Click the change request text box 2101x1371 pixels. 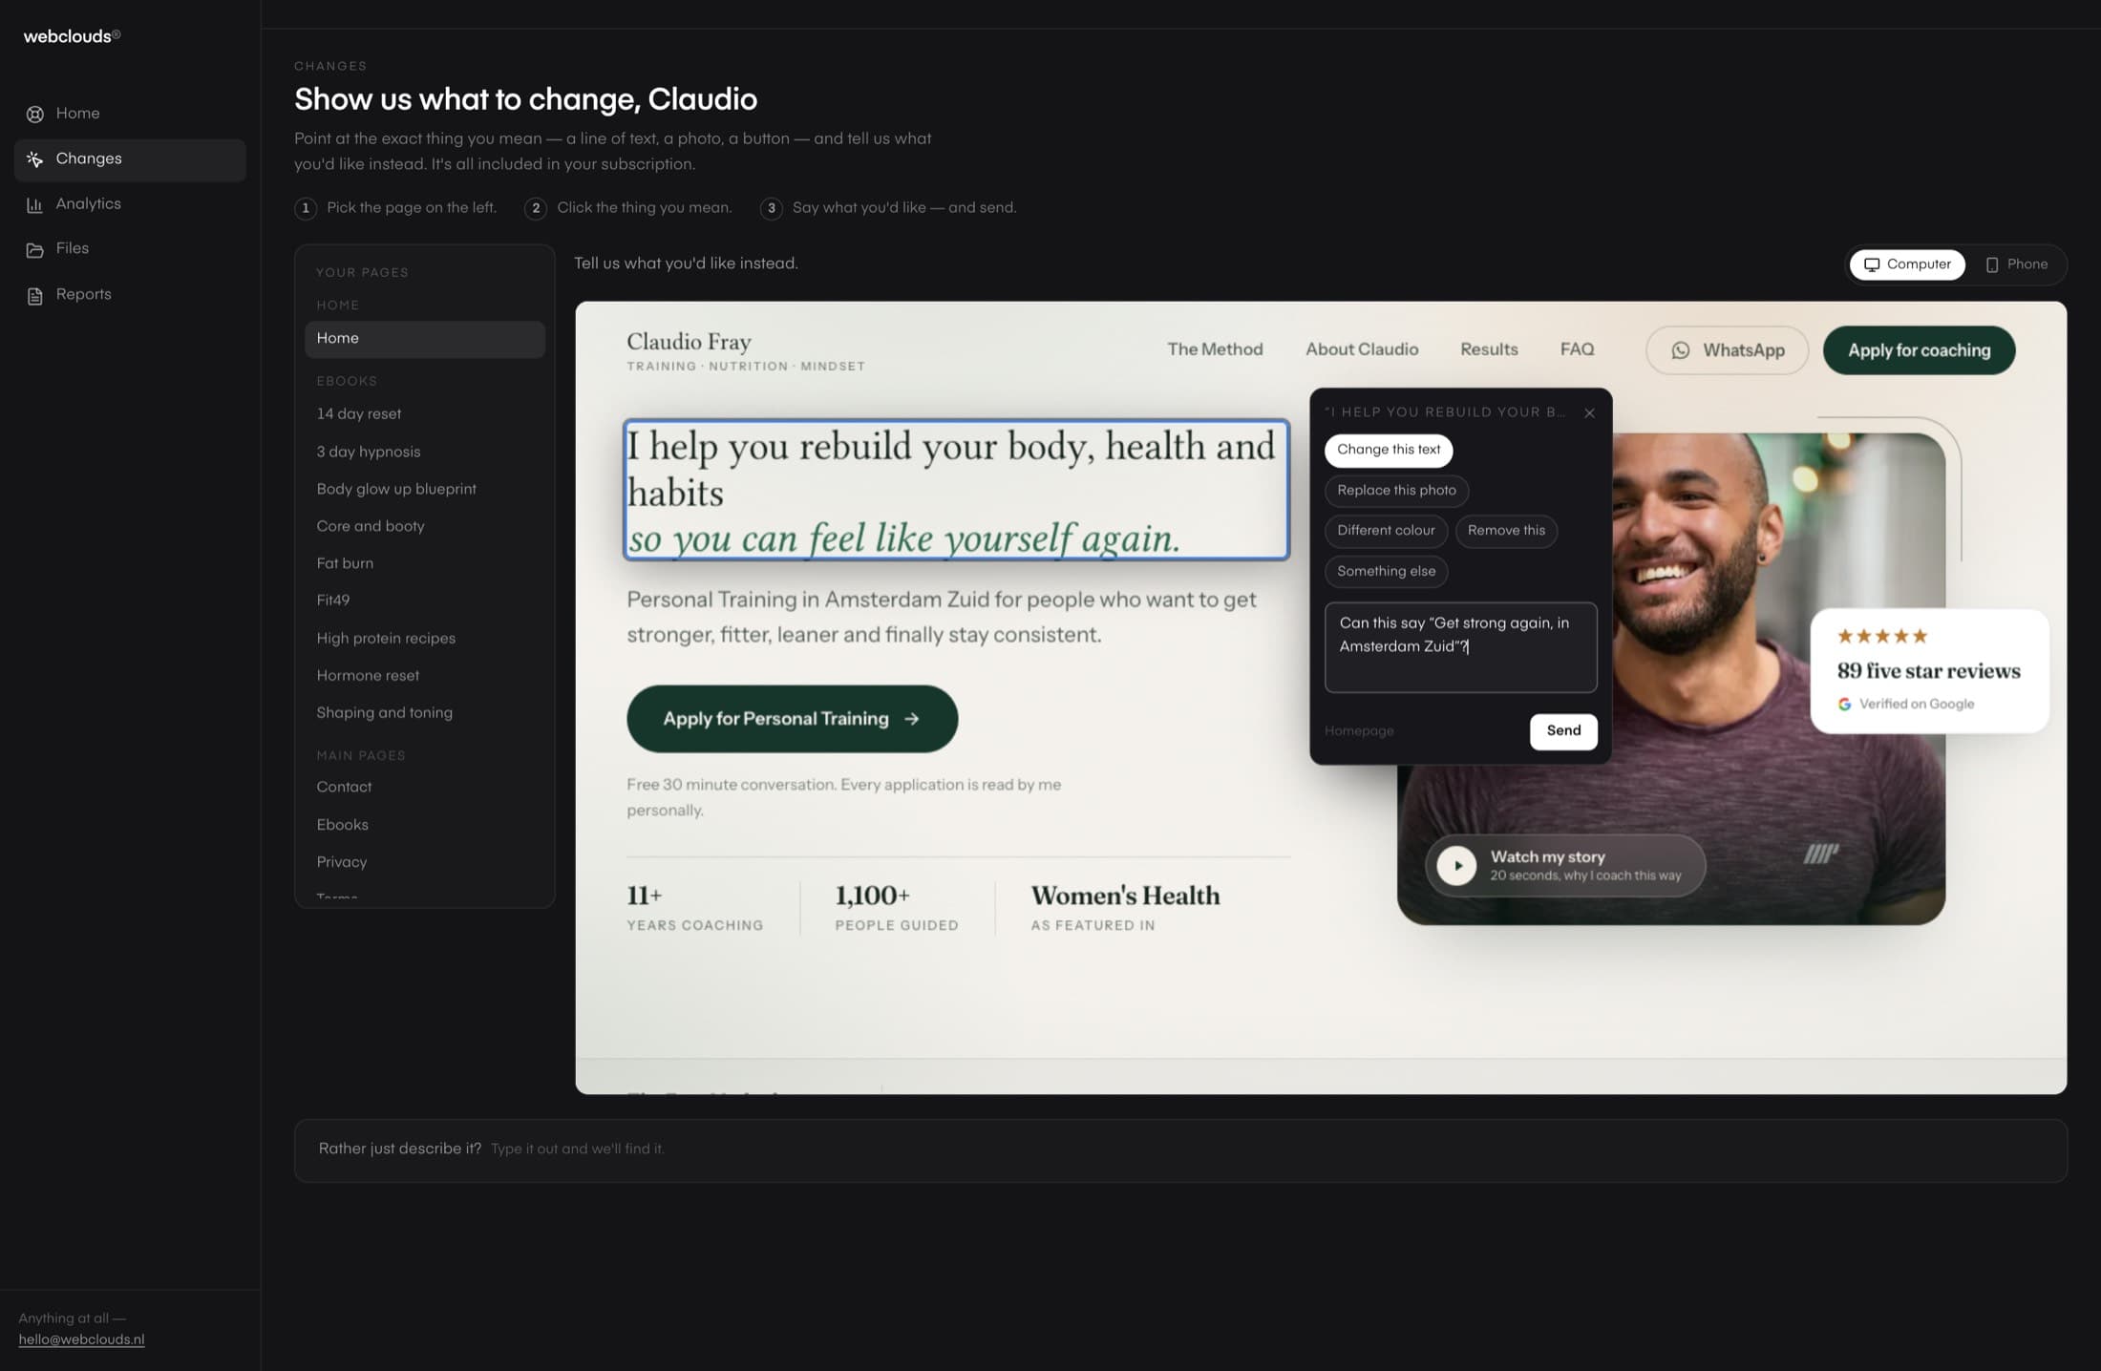click(1460, 647)
